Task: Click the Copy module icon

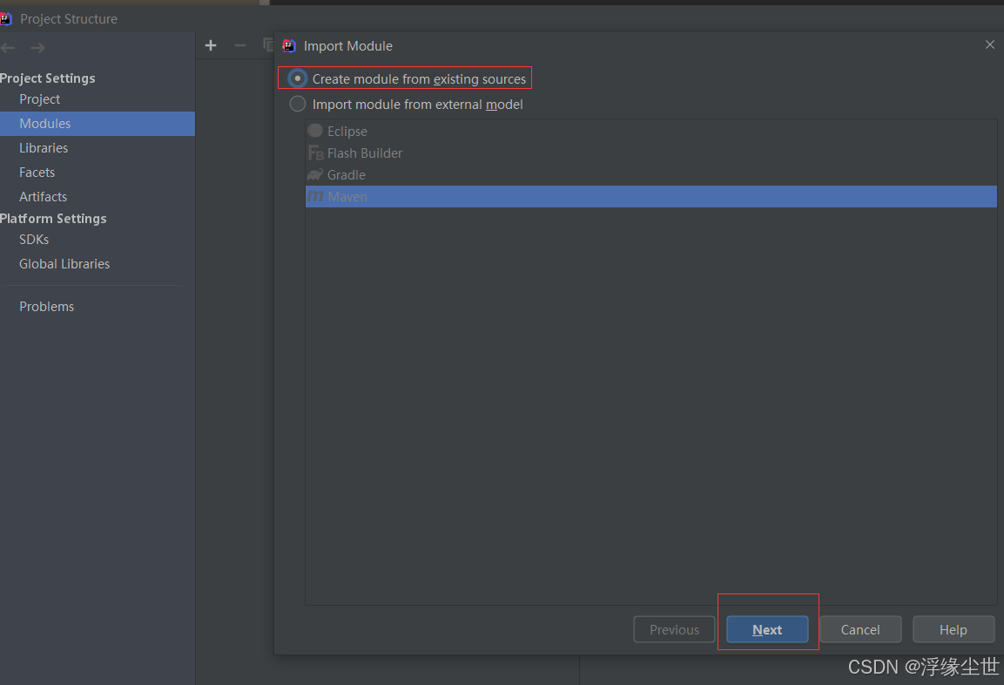Action: tap(268, 45)
